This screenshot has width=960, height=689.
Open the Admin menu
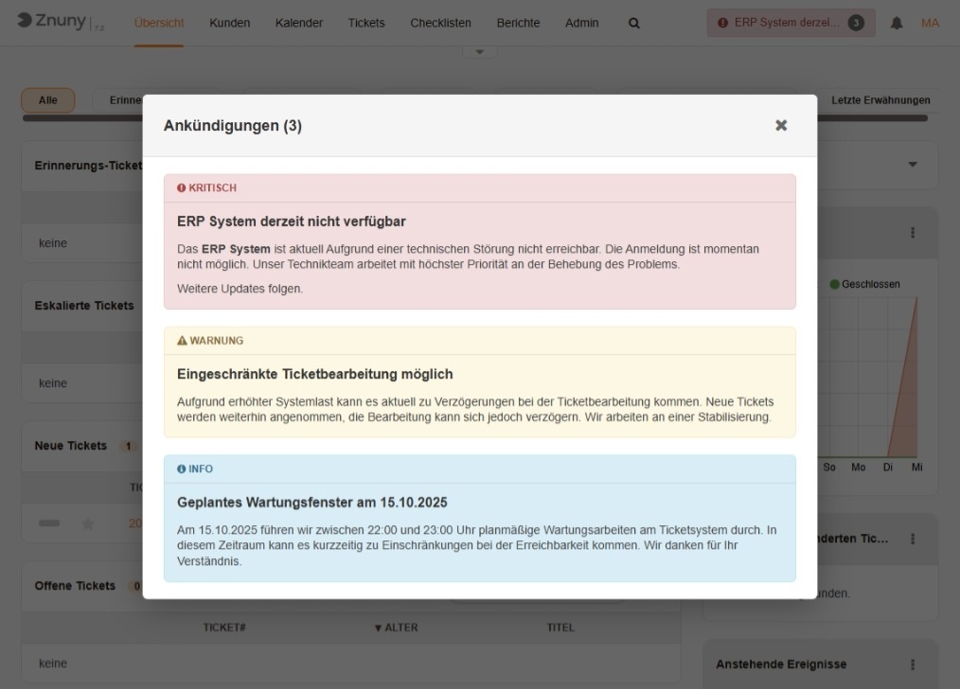[x=582, y=22]
